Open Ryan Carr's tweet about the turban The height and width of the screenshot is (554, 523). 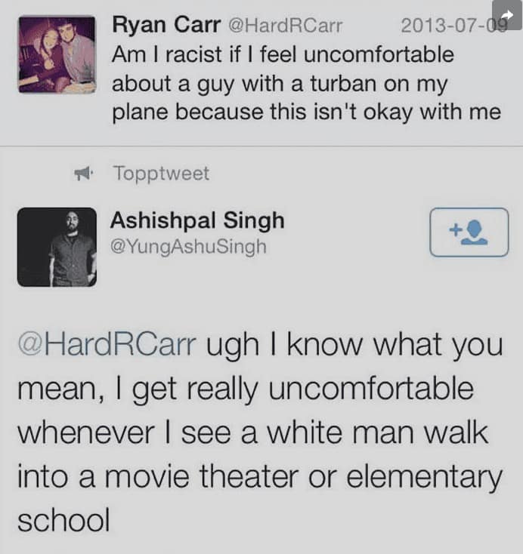[302, 83]
